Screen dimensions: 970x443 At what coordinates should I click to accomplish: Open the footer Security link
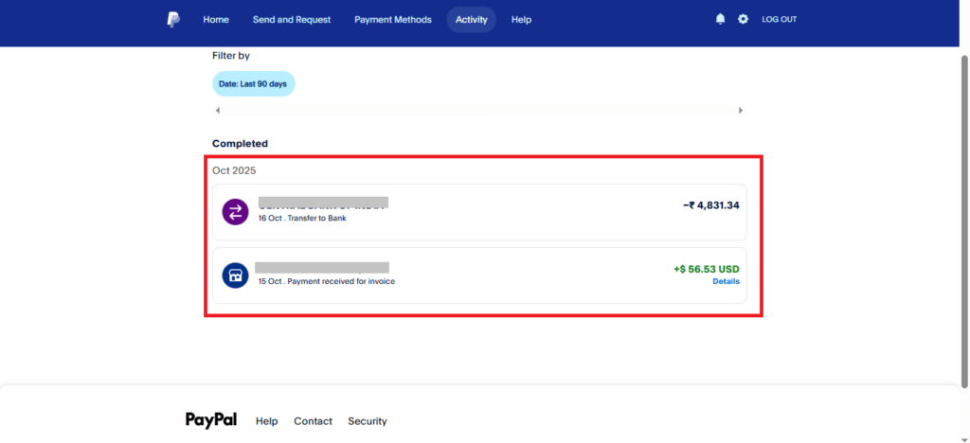(368, 421)
